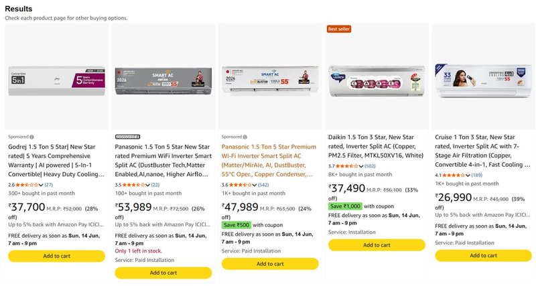Open the grey Panasonic Smart AC product image

coord(163,81)
